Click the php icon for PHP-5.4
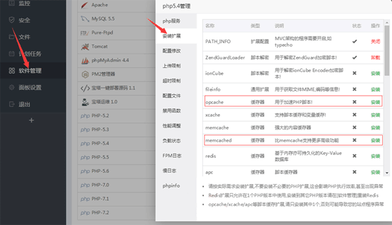The height and width of the screenshot is (225, 392). 85,144
